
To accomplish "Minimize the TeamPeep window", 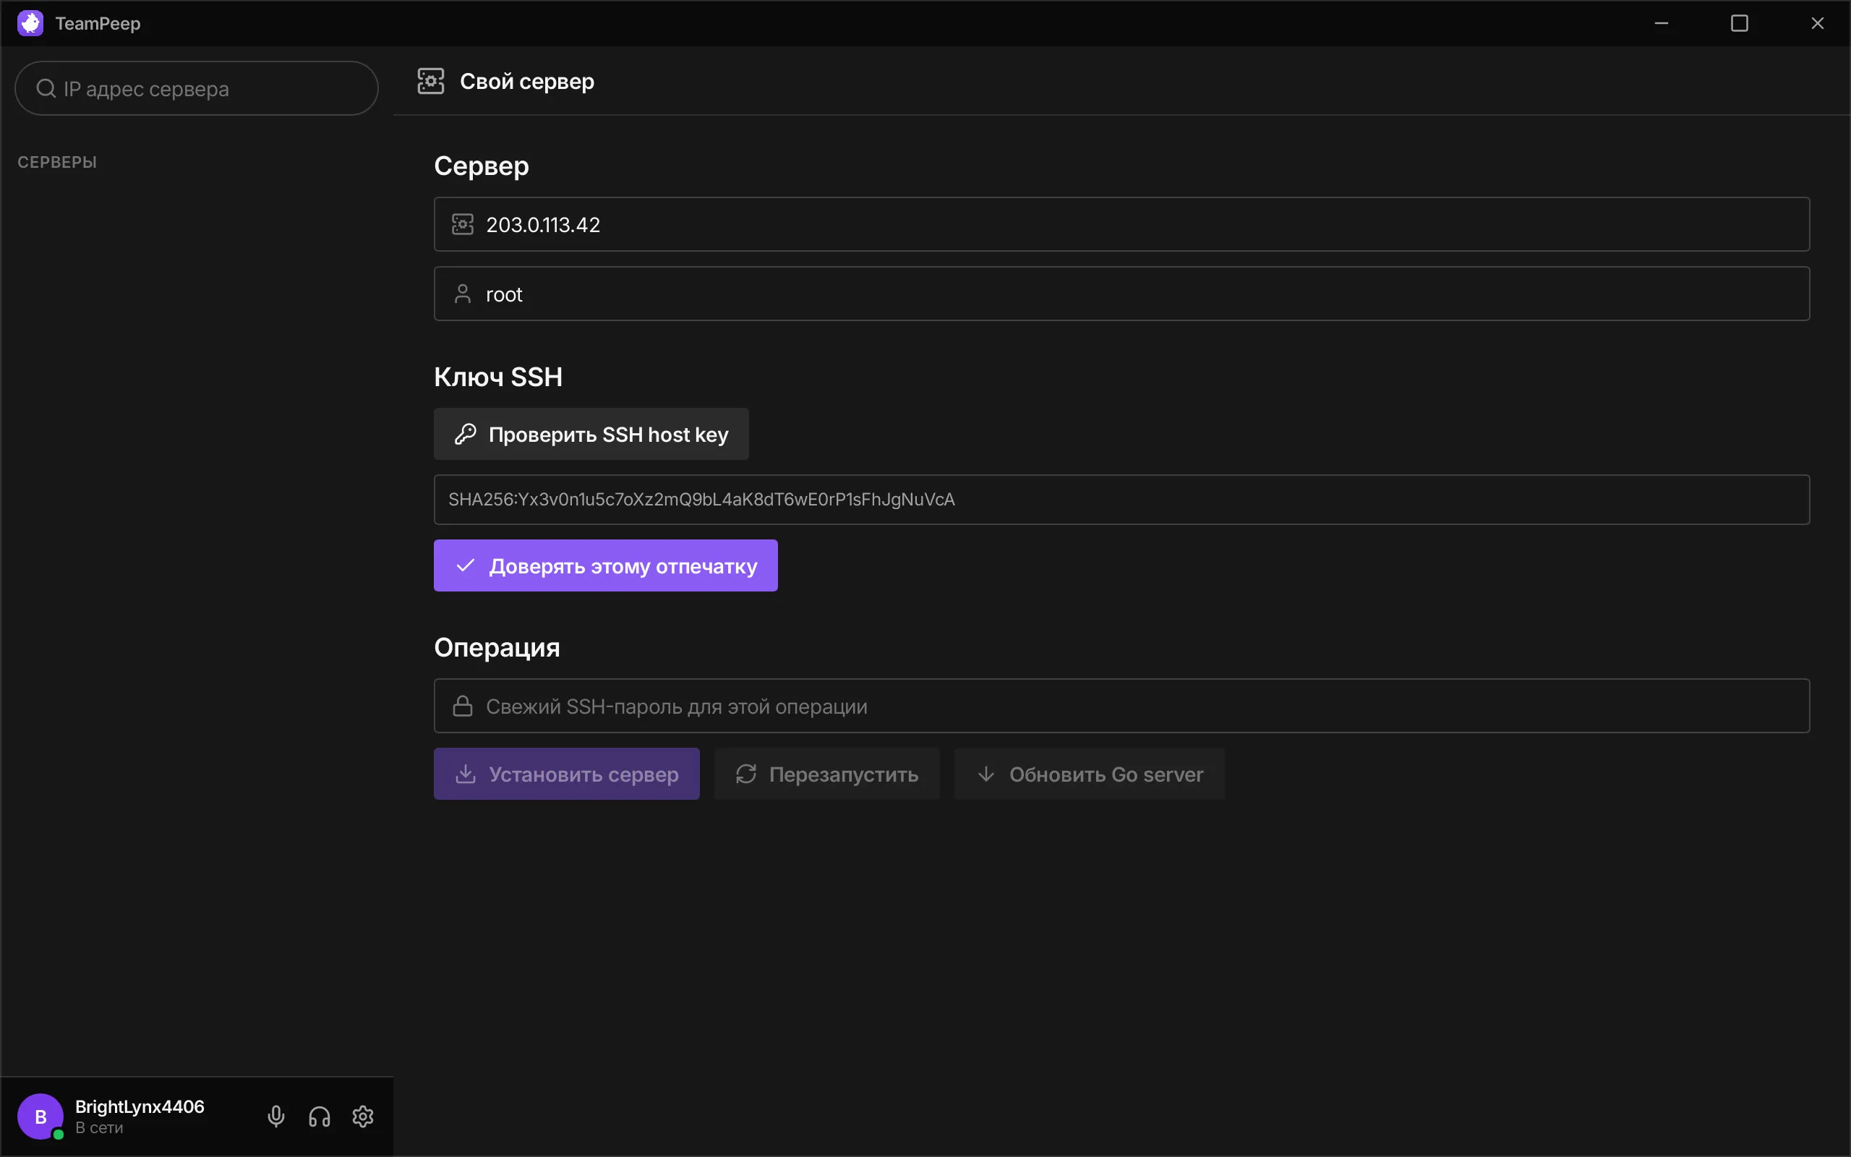I will pyautogui.click(x=1662, y=23).
